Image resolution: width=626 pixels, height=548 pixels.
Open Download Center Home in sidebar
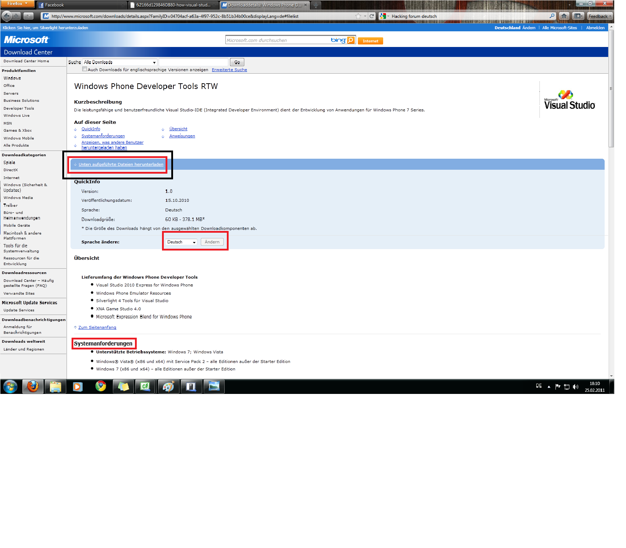[26, 61]
